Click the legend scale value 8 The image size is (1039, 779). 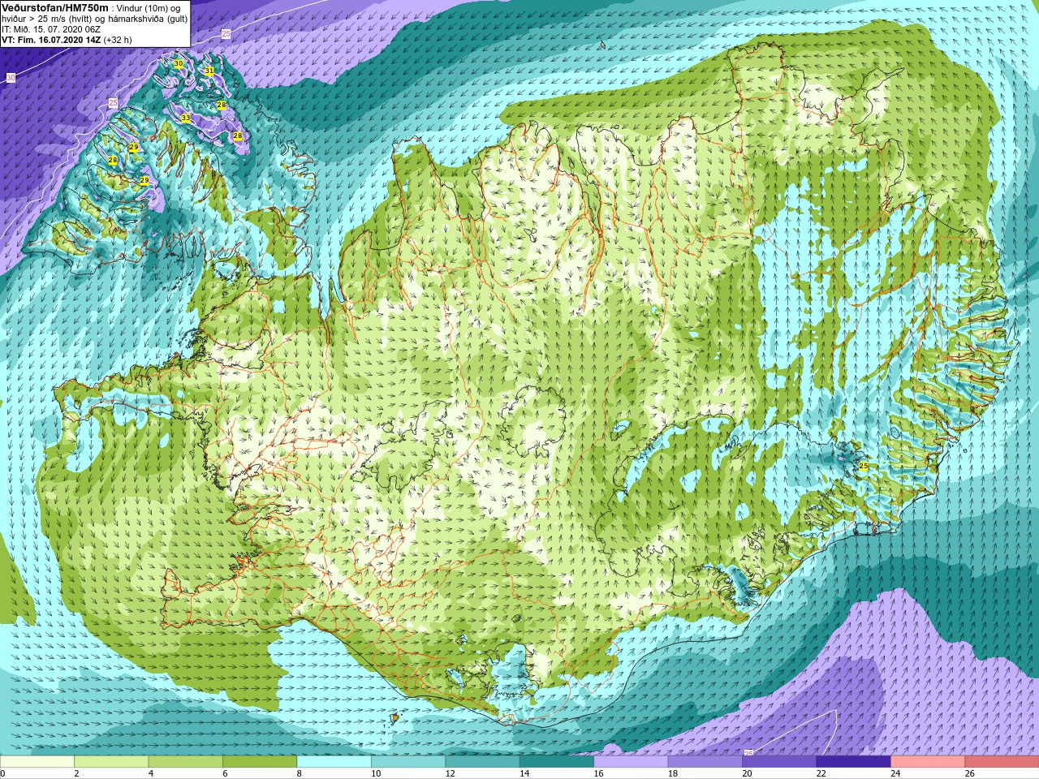(x=300, y=773)
